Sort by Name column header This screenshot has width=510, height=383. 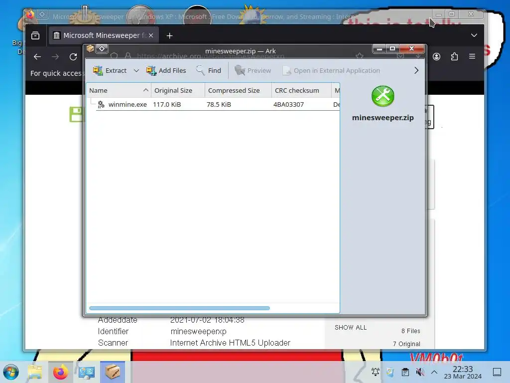119,91
